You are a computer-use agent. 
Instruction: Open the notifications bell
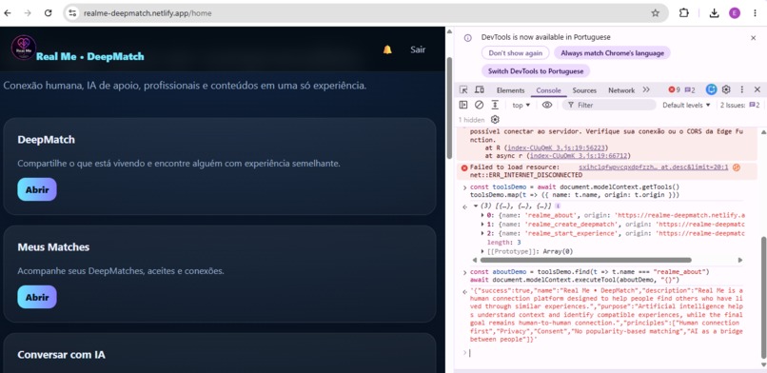coord(387,49)
